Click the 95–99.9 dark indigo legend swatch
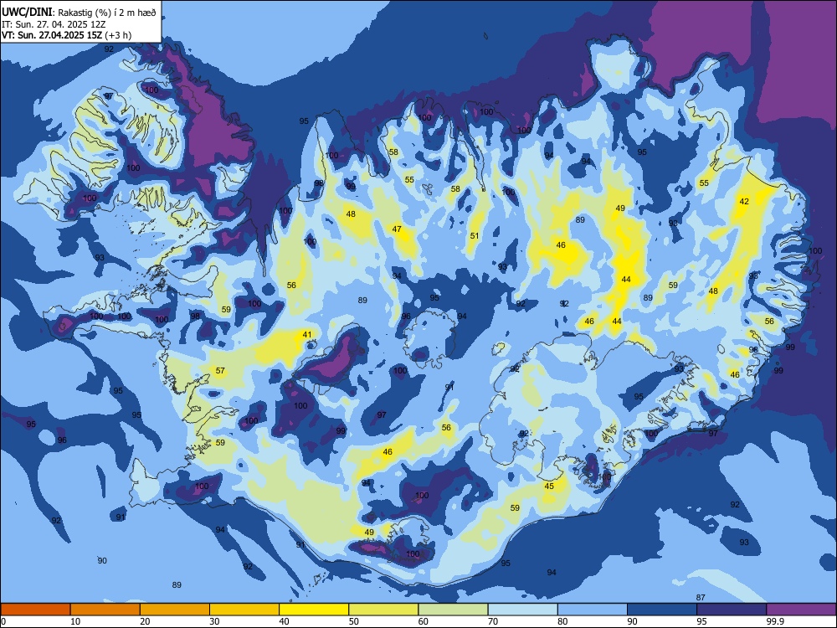This screenshot has height=628, width=837. tap(732, 610)
